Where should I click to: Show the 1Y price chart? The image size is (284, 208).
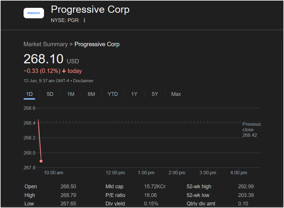click(134, 94)
